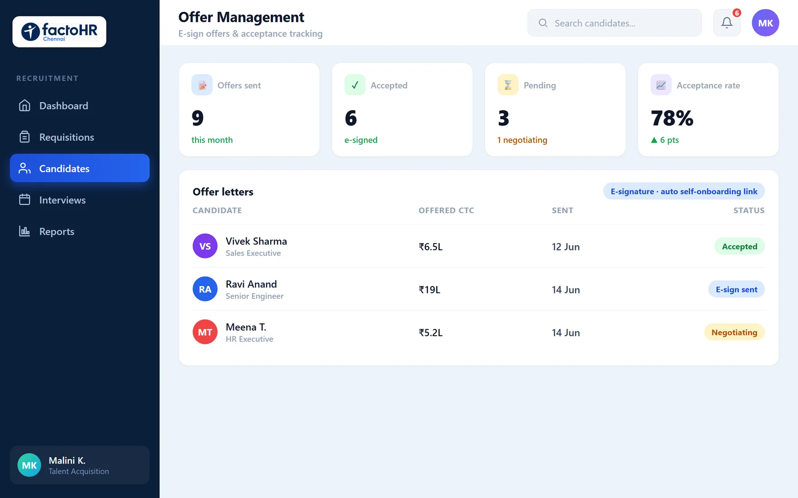Click the CANDIDATE column header
Screen dimensions: 798x498
point(217,211)
